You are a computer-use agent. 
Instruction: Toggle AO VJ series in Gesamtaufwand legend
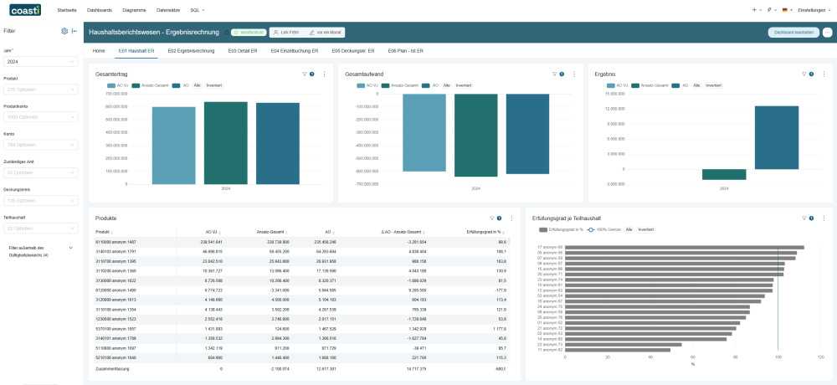coord(367,85)
